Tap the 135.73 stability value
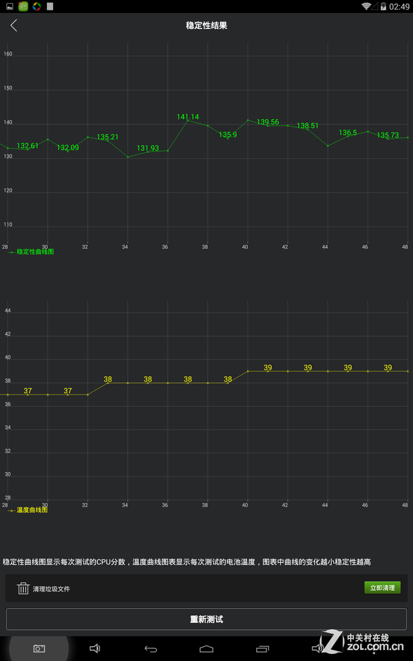413x661 pixels. 388,135
